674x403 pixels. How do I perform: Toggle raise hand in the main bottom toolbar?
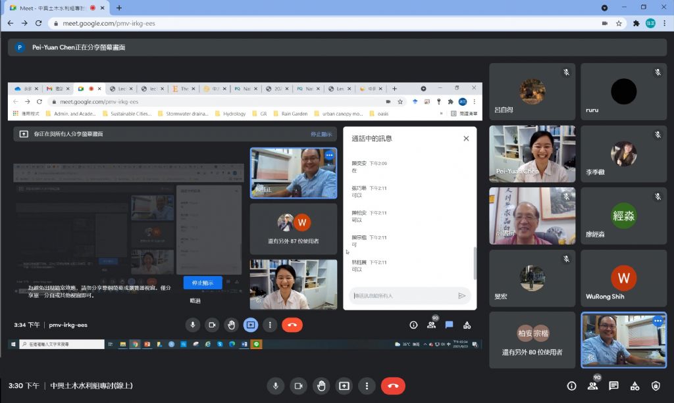click(x=321, y=386)
